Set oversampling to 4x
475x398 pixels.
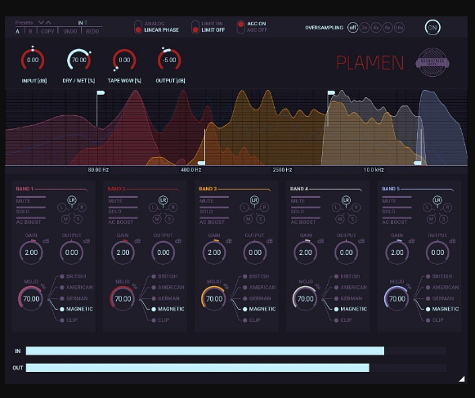(x=376, y=28)
